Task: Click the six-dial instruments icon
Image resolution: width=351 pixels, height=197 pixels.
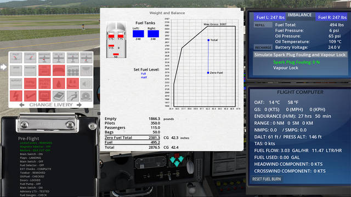Action: [73, 71]
